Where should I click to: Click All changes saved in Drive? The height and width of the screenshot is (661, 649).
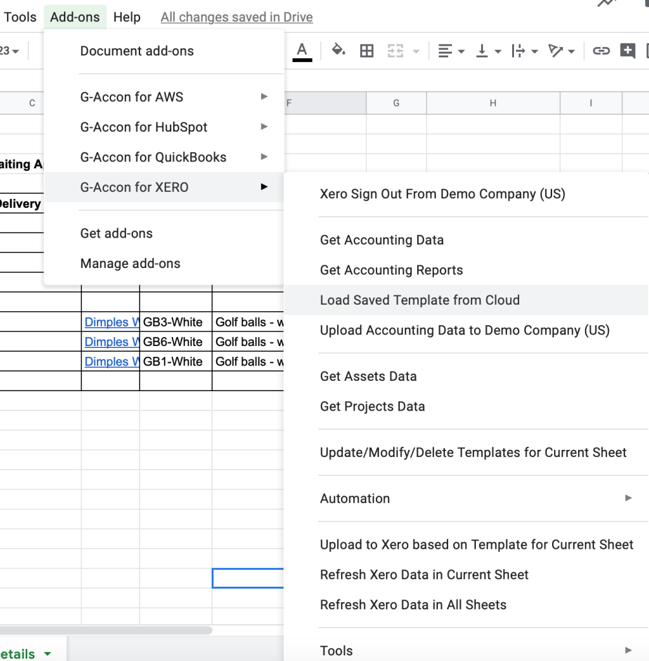coord(236,17)
